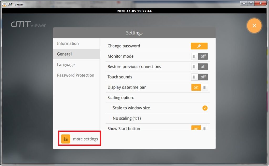Select the General settings tab
Viewport: 269px width, 166px height.
coord(64,54)
